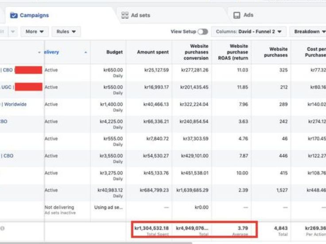Click the Delivery column sort arrow
The height and width of the screenshot is (244, 326).
(x=85, y=53)
